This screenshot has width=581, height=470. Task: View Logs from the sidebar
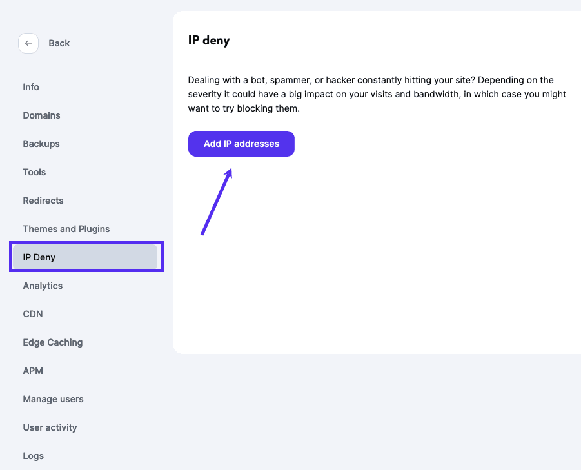(34, 456)
